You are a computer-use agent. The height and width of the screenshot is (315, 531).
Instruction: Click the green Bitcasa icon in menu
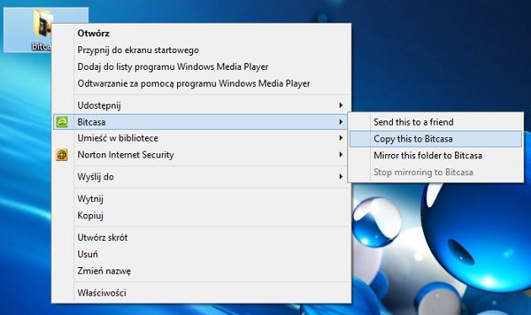coord(62,122)
